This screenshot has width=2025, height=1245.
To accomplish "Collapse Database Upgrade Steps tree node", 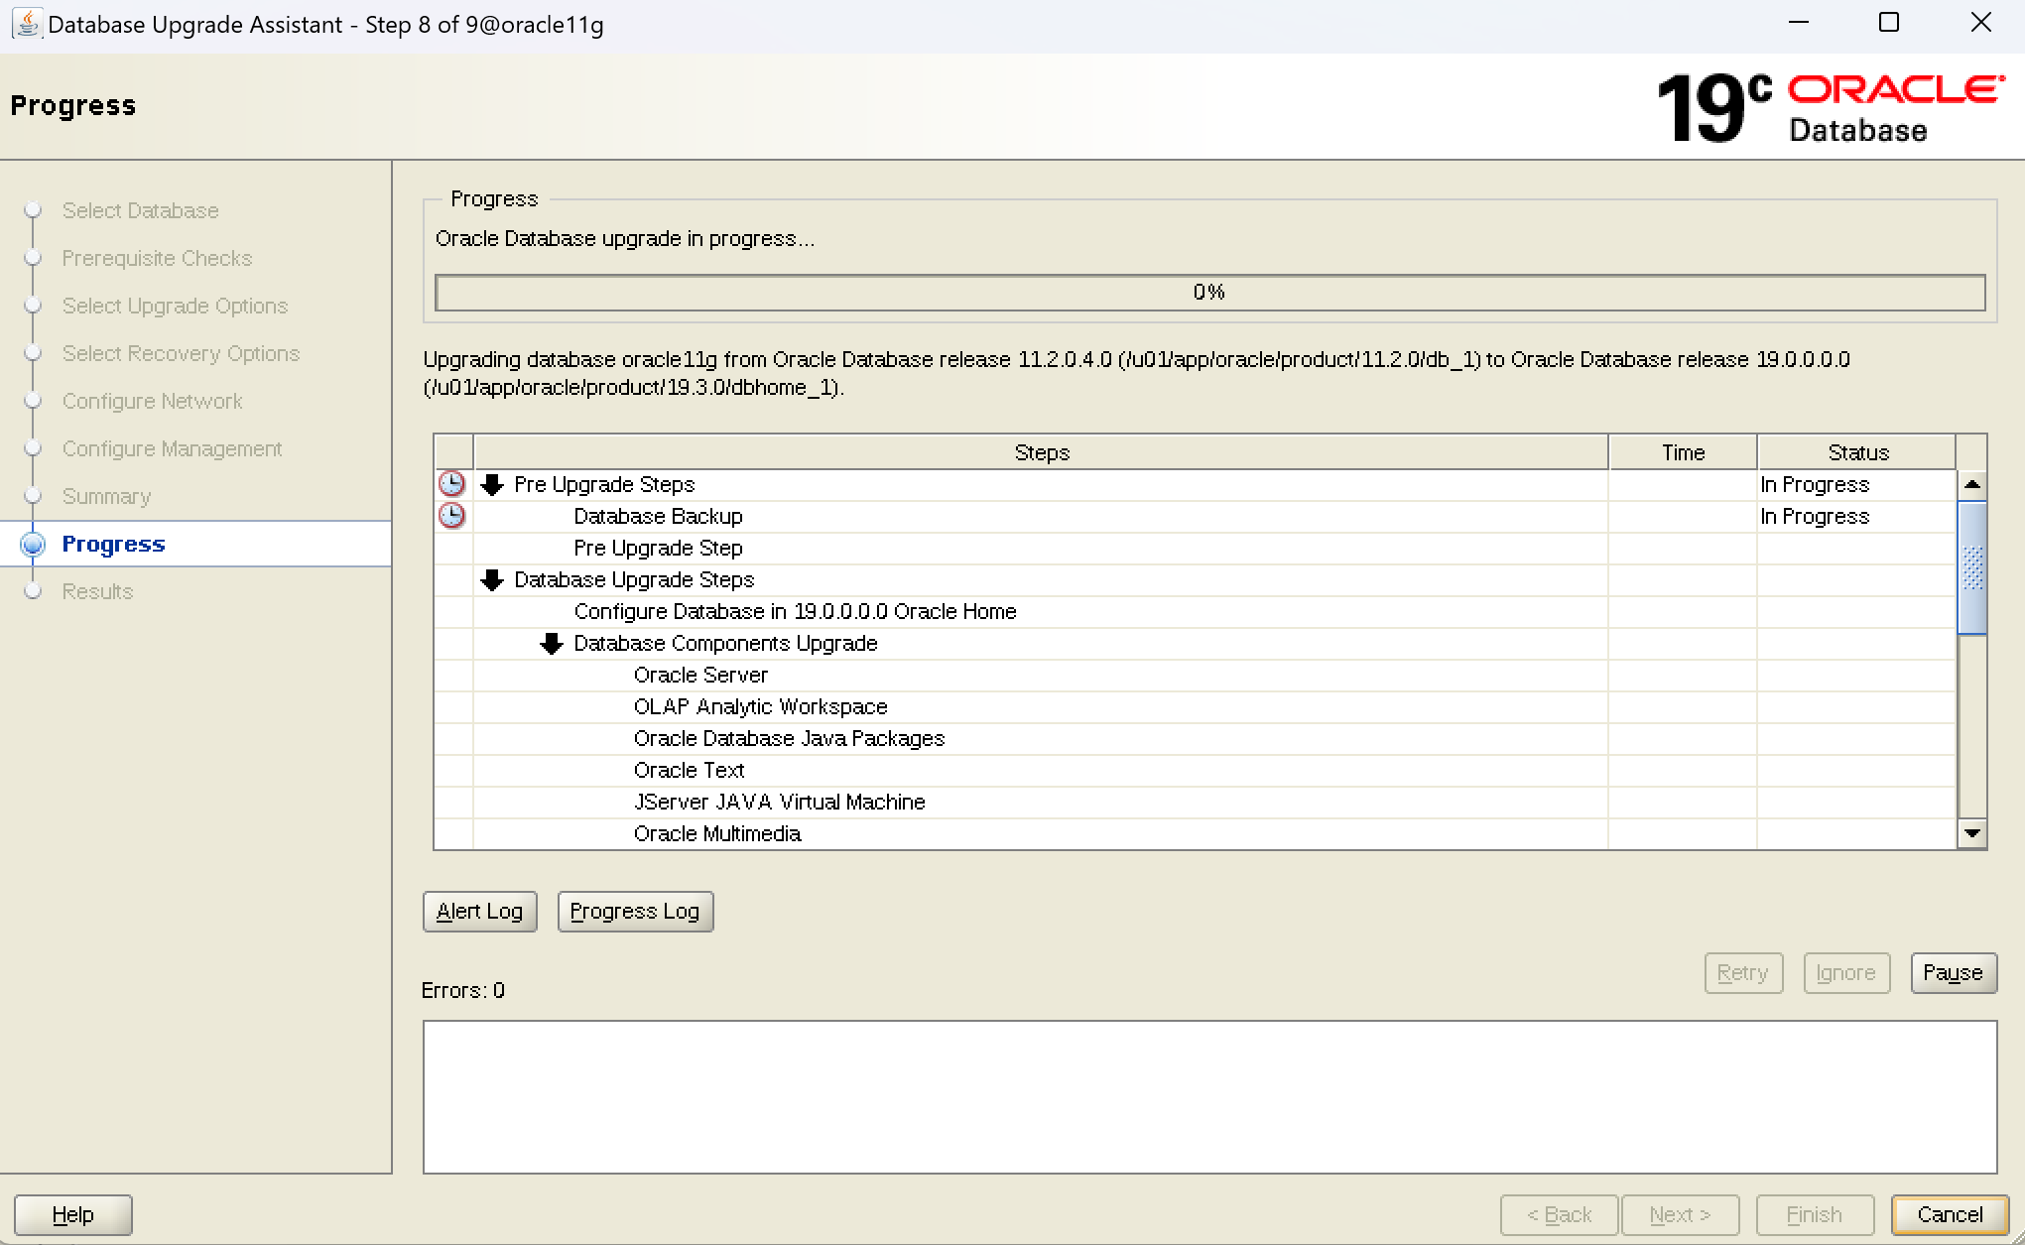I will click(492, 580).
